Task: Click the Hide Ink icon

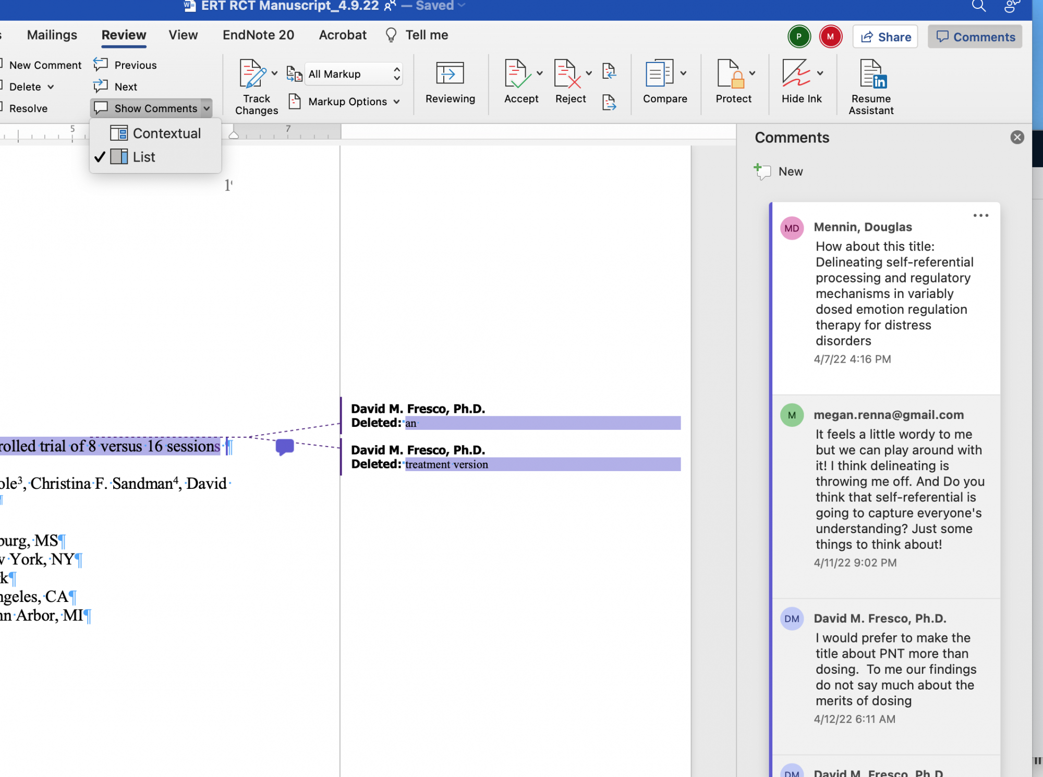Action: tap(796, 74)
